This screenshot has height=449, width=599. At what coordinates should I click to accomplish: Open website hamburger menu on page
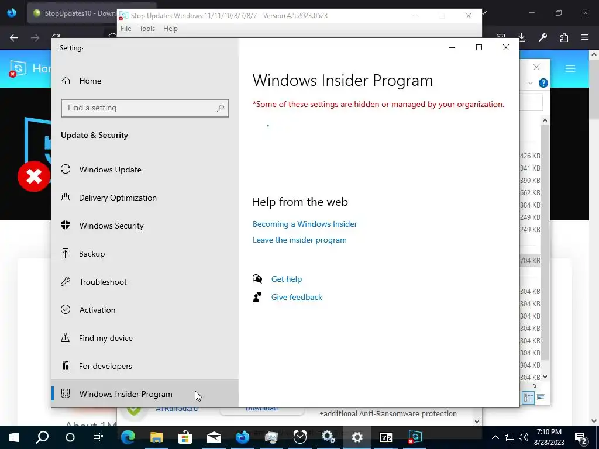click(x=570, y=69)
